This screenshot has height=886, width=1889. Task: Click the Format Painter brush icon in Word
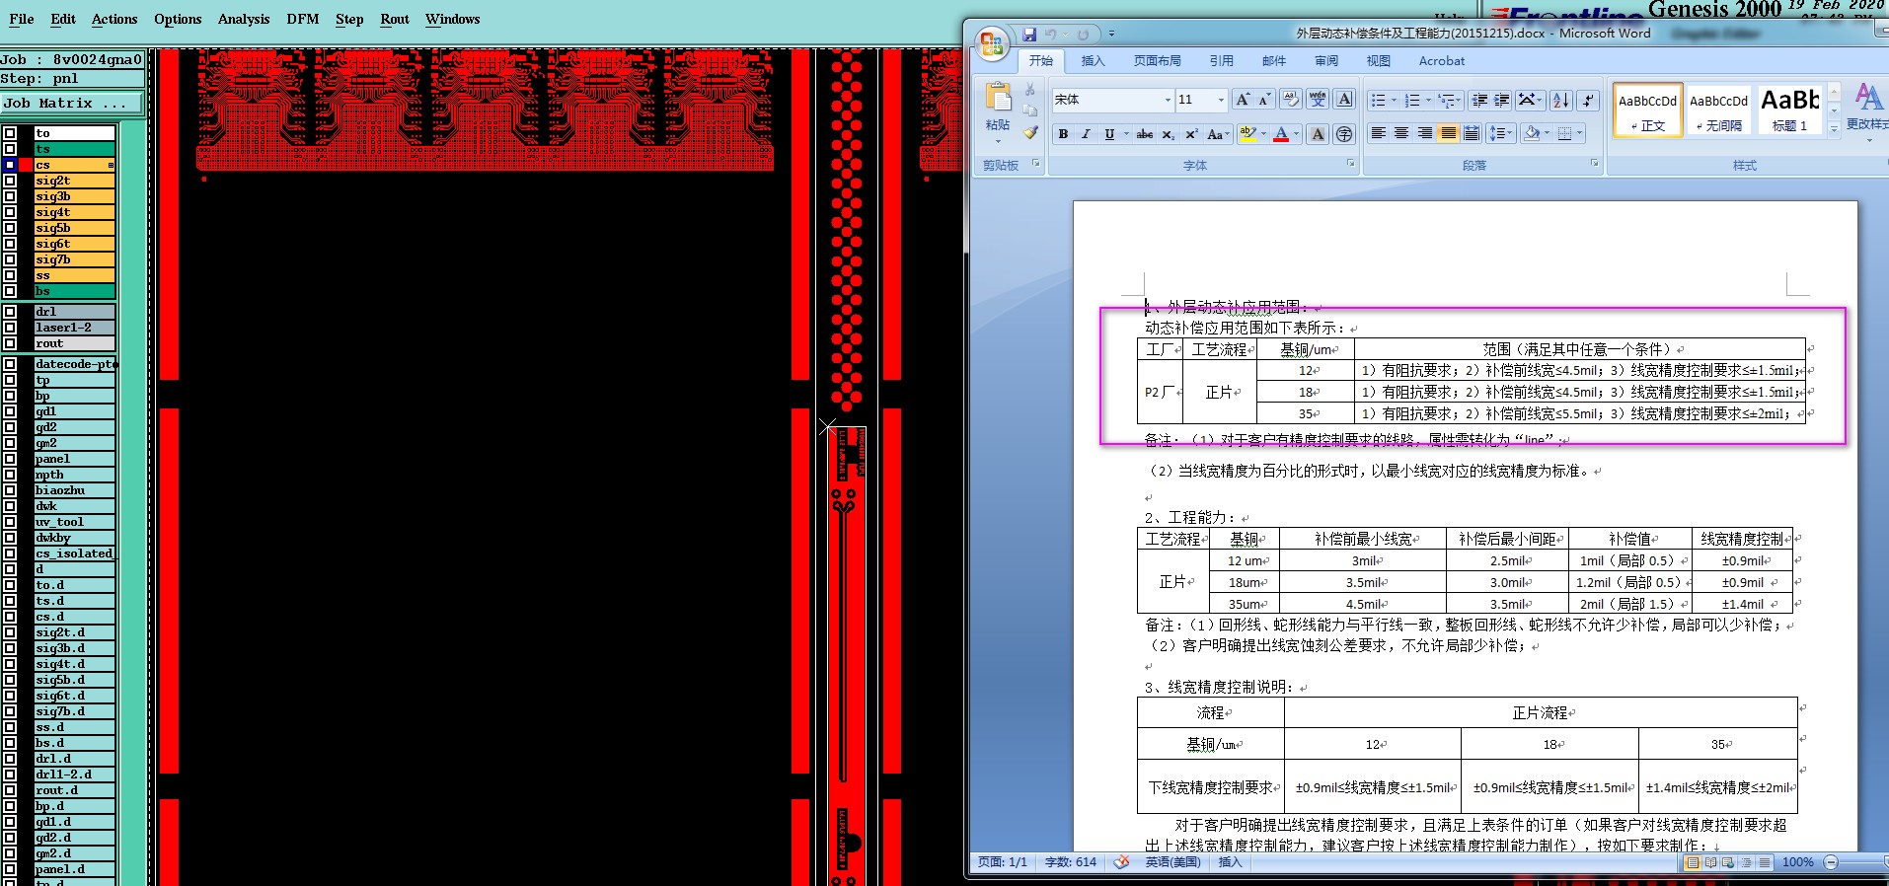click(1030, 132)
